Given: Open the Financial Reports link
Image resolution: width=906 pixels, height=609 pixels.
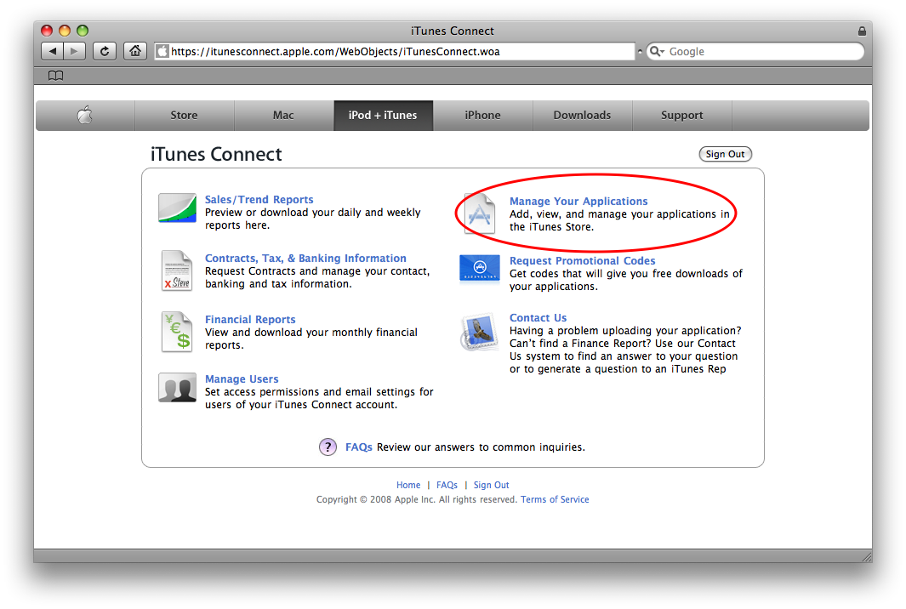Looking at the screenshot, I should [250, 320].
